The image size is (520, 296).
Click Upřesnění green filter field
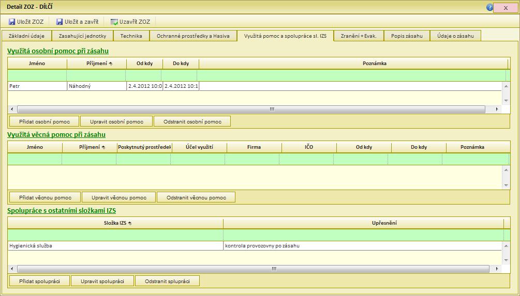(363, 235)
